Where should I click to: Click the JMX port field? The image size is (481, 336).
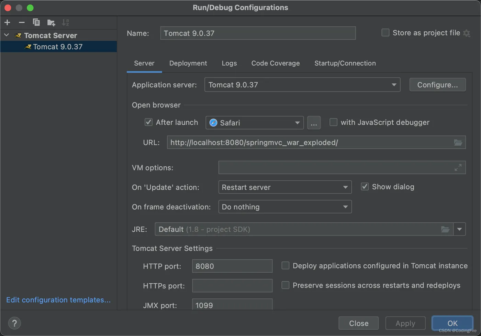tap(232, 305)
